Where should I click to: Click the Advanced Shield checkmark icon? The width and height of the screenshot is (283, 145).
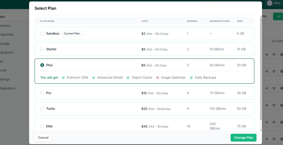[x=93, y=78]
